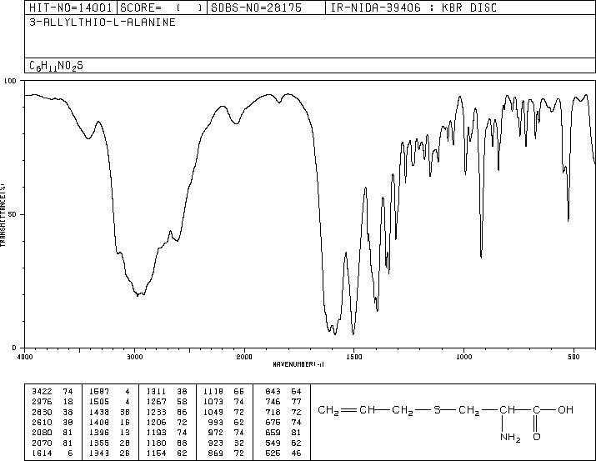Click the sulfur atom S in structure
The height and width of the screenshot is (461, 596).
[x=437, y=410]
